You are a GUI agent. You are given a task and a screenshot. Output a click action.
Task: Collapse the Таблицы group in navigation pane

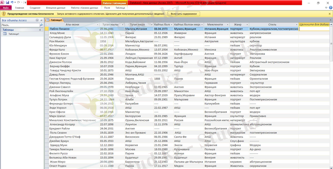click(40, 30)
